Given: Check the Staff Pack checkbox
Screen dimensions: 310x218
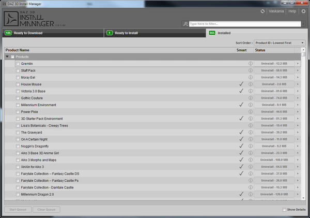Looking at the screenshot, I should point(18,70).
